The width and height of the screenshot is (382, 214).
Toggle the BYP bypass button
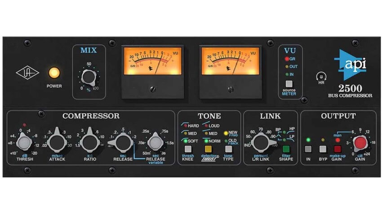tap(323, 149)
